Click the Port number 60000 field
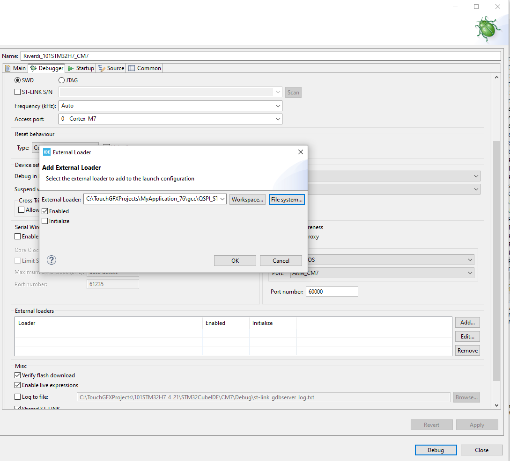Viewport: 510px width, 461px height. [332, 292]
